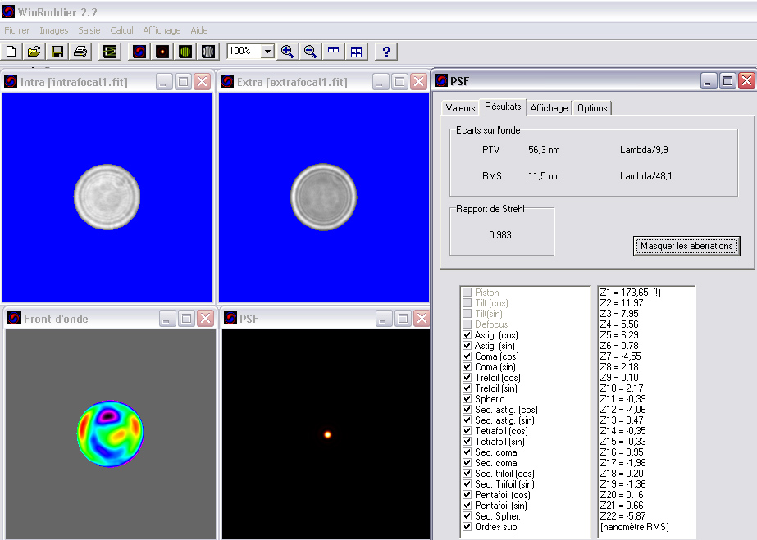Viewport: 757px width, 540px height.
Task: Tile windows horizontally using two-pane icon
Action: [333, 51]
